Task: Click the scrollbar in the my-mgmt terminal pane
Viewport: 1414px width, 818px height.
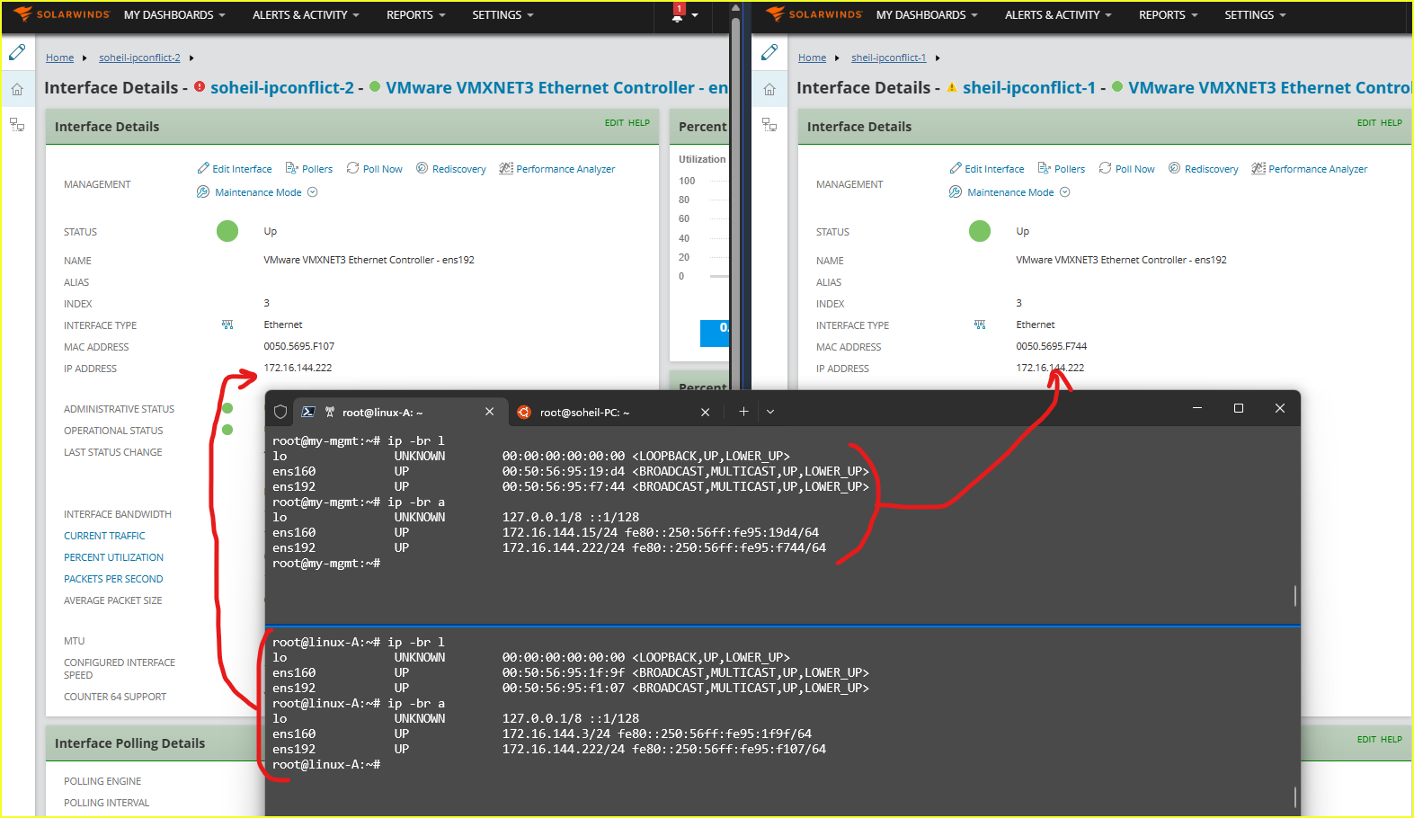Action: click(x=1294, y=595)
